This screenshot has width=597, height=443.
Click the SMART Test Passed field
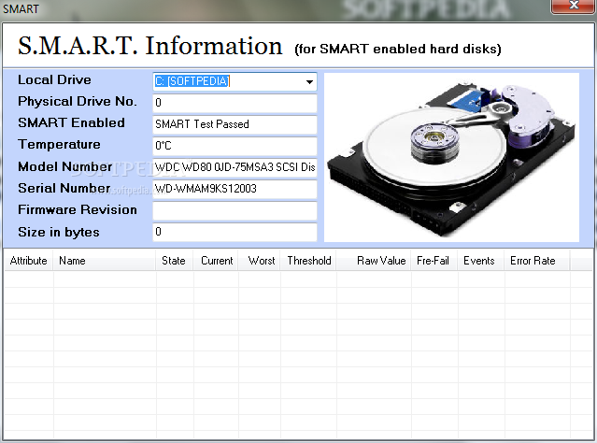coord(235,124)
